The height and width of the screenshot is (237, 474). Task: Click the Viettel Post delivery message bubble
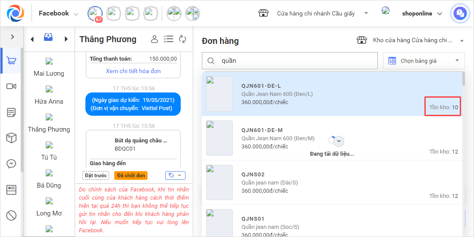(x=133, y=104)
